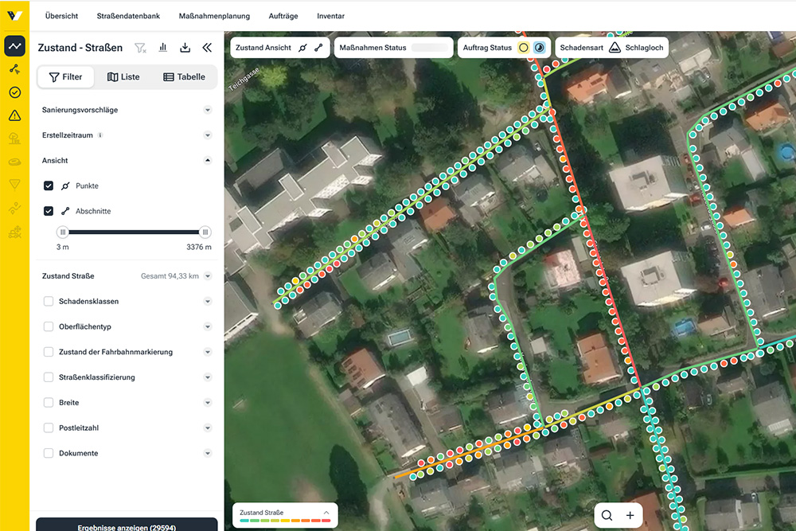Click the points icon in Zustand Ansicht chip

(302, 48)
